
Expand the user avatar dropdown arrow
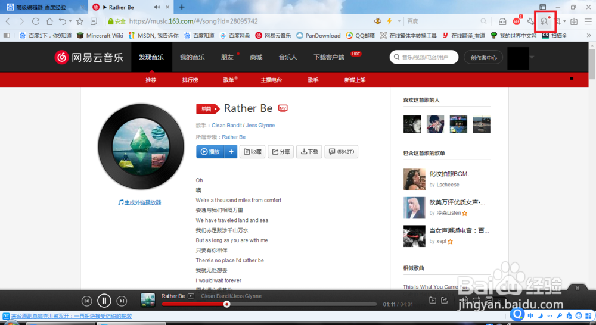click(x=532, y=57)
